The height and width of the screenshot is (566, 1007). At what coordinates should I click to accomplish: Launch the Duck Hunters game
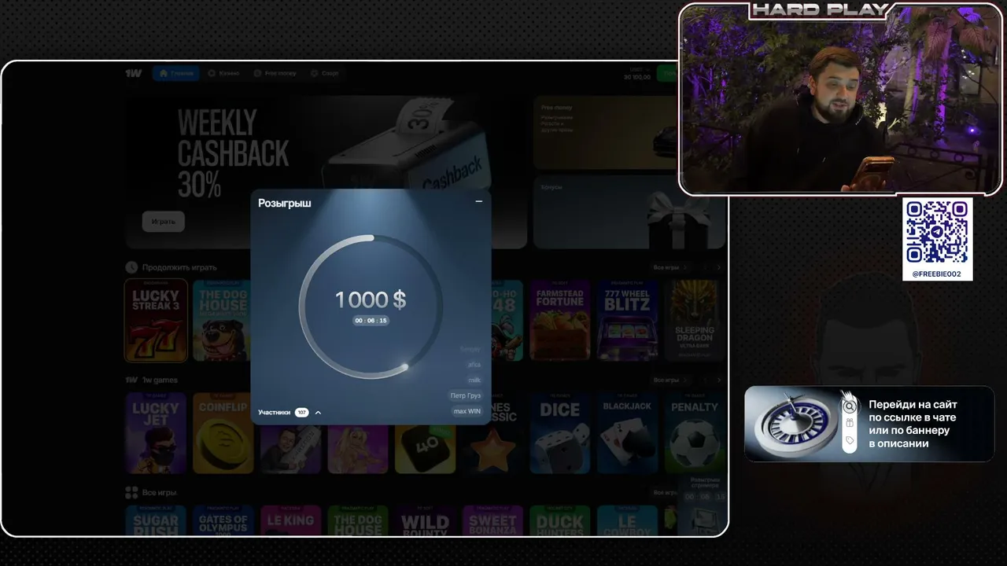(x=559, y=520)
